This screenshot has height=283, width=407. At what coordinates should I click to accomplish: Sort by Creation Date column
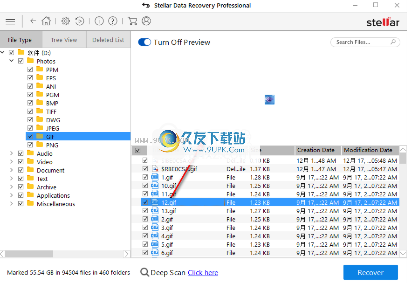[318, 150]
